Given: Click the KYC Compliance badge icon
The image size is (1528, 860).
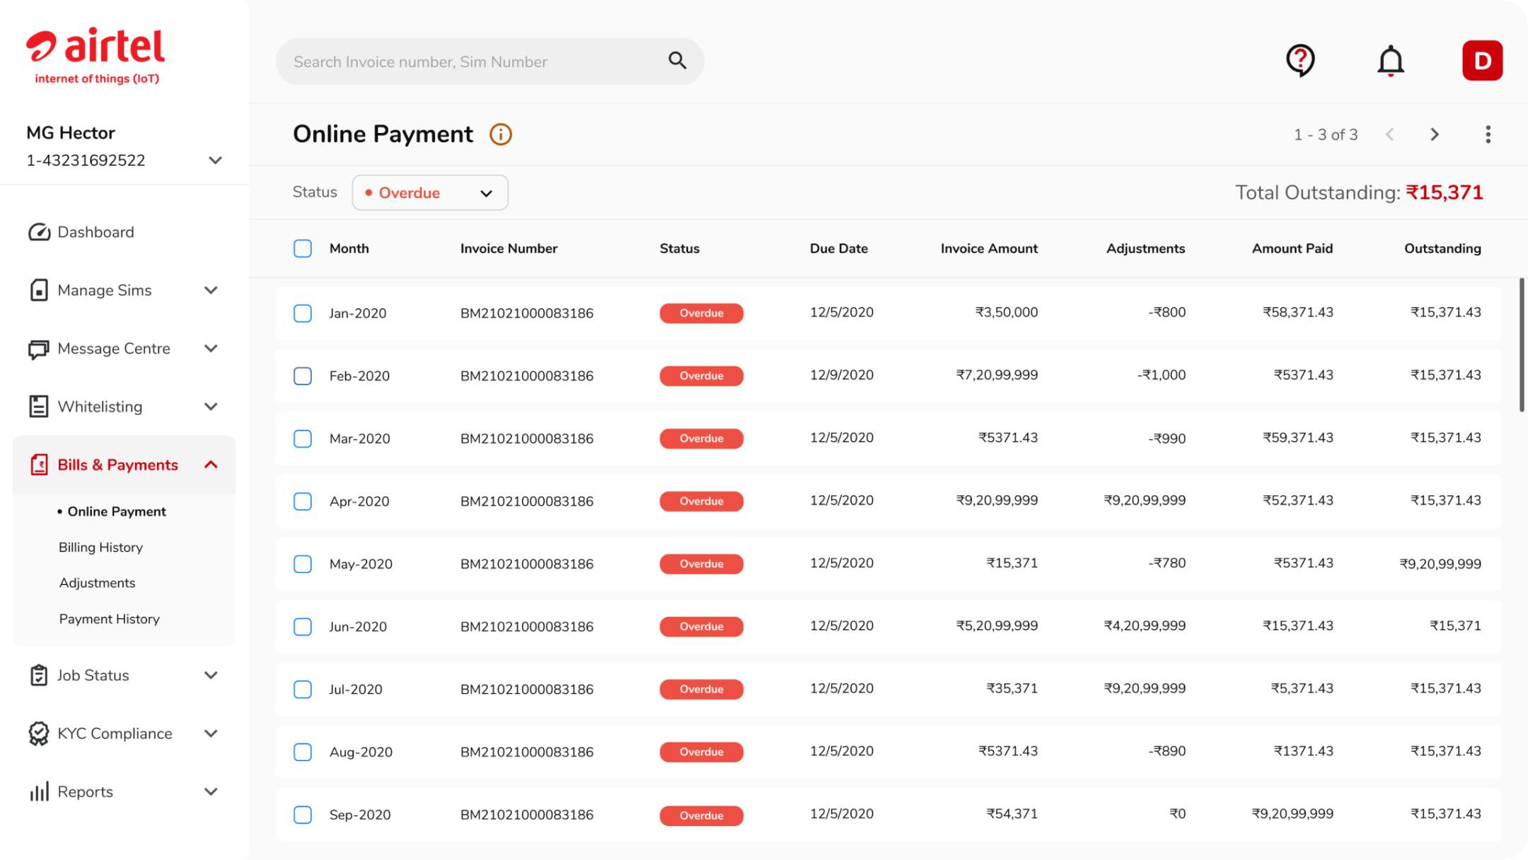Looking at the screenshot, I should [x=39, y=733].
